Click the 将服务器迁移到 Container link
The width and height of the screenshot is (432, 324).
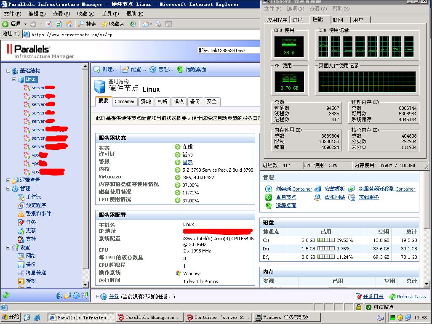pos(387,189)
